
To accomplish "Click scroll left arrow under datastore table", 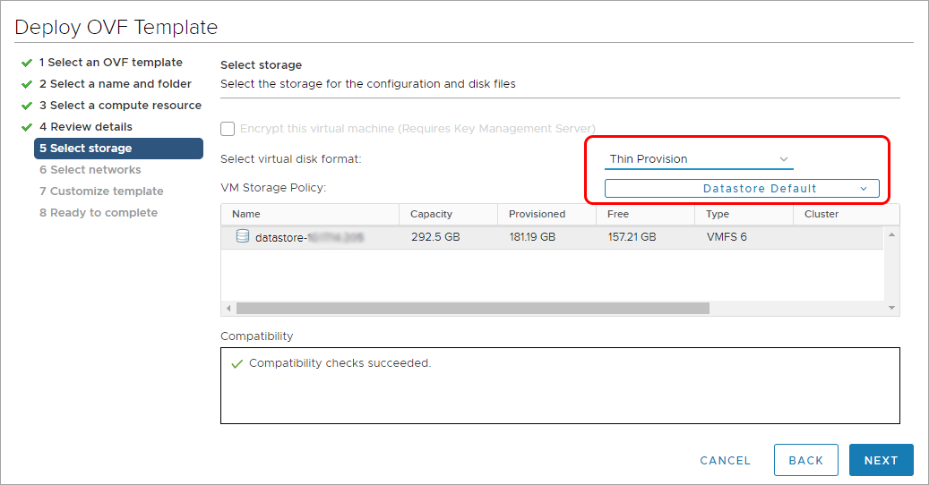I will (228, 308).
